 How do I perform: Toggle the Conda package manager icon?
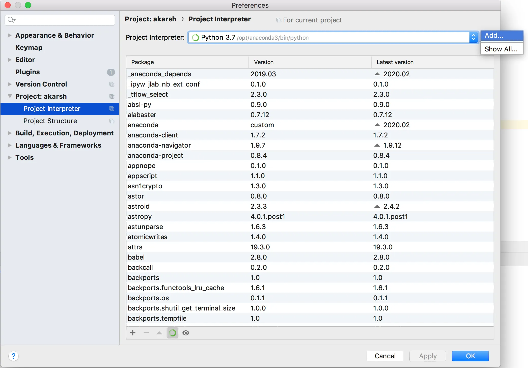tap(173, 333)
